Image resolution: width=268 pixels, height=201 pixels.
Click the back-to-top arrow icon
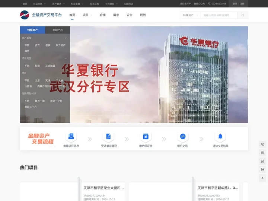pyautogui.click(x=262, y=178)
